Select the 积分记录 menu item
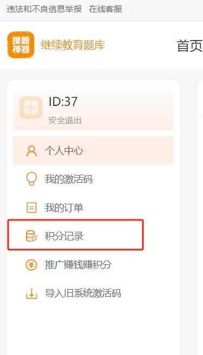203x355 pixels. point(76,235)
